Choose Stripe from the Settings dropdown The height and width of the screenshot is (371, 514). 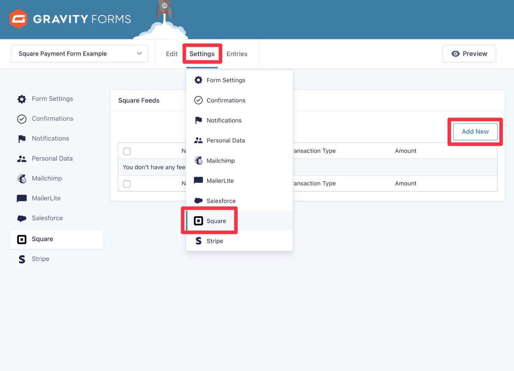click(239, 241)
